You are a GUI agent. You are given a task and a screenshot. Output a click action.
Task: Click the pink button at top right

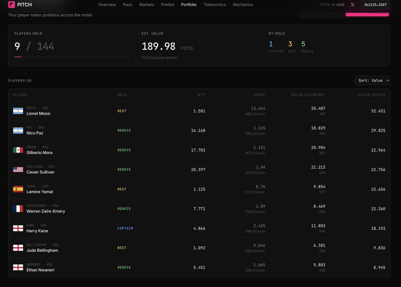[x=367, y=14]
